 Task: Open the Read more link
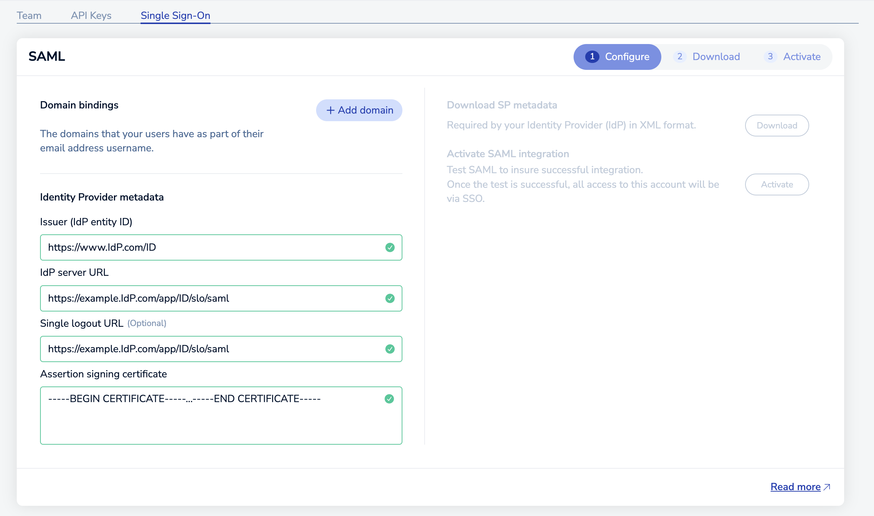[795, 487]
